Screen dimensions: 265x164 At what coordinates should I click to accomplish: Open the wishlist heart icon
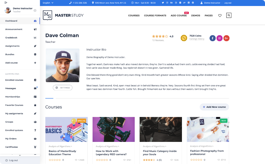tap(220, 16)
